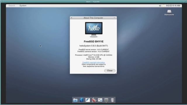
Task: Click the bottom-right corner grip of About dialog
Action: [x=116, y=73]
